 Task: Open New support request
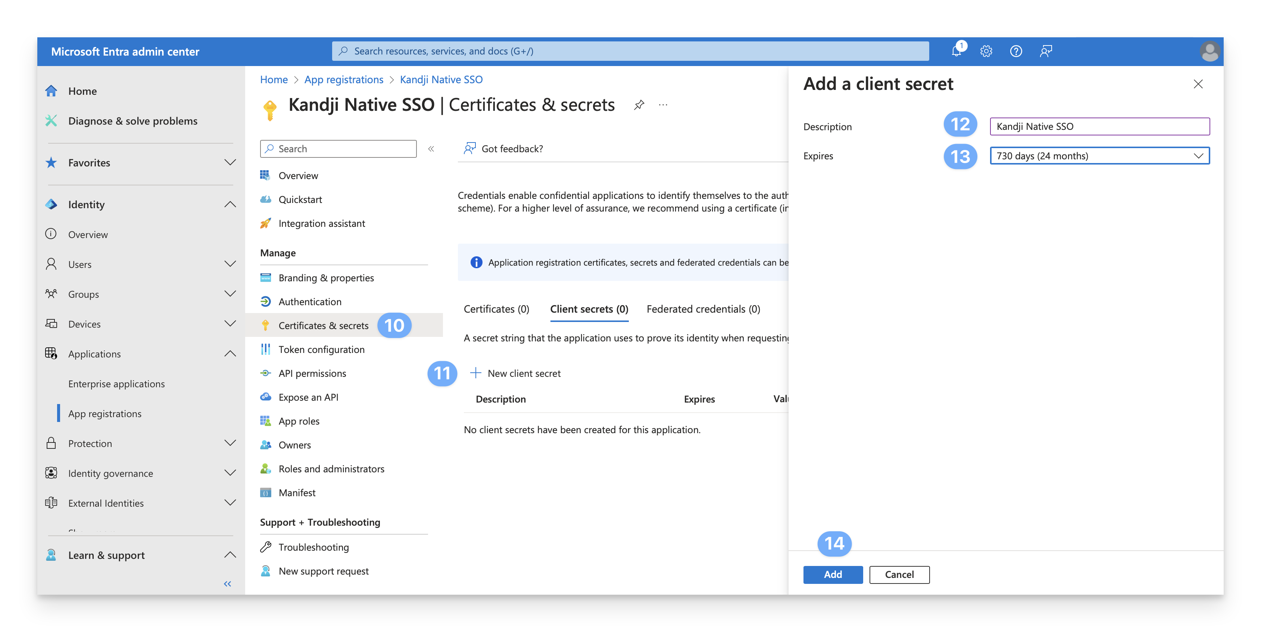click(324, 571)
